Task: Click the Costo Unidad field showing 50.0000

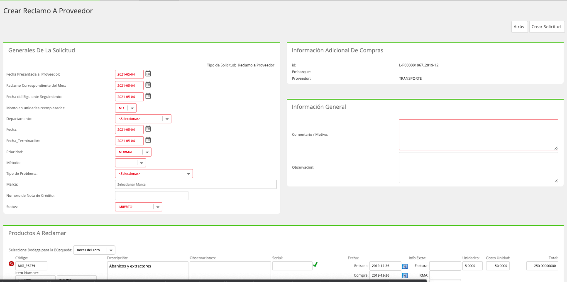Action: pyautogui.click(x=498, y=266)
